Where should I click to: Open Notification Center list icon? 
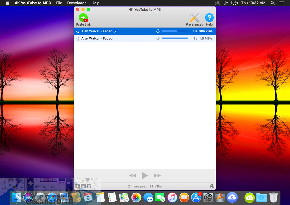[281, 3]
